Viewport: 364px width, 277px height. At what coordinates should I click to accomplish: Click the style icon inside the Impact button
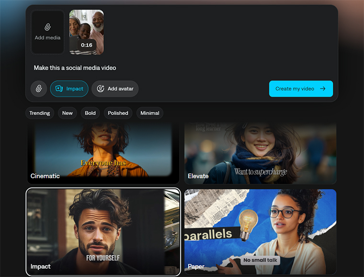(59, 89)
